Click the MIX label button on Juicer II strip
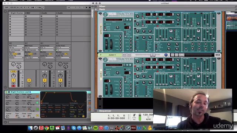The height and width of the screenshot is (133, 237). tap(218, 55)
